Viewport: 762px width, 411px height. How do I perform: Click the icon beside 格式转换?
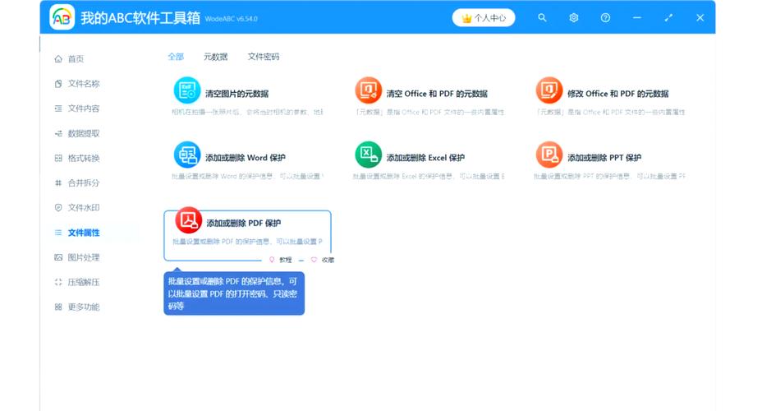(x=58, y=158)
